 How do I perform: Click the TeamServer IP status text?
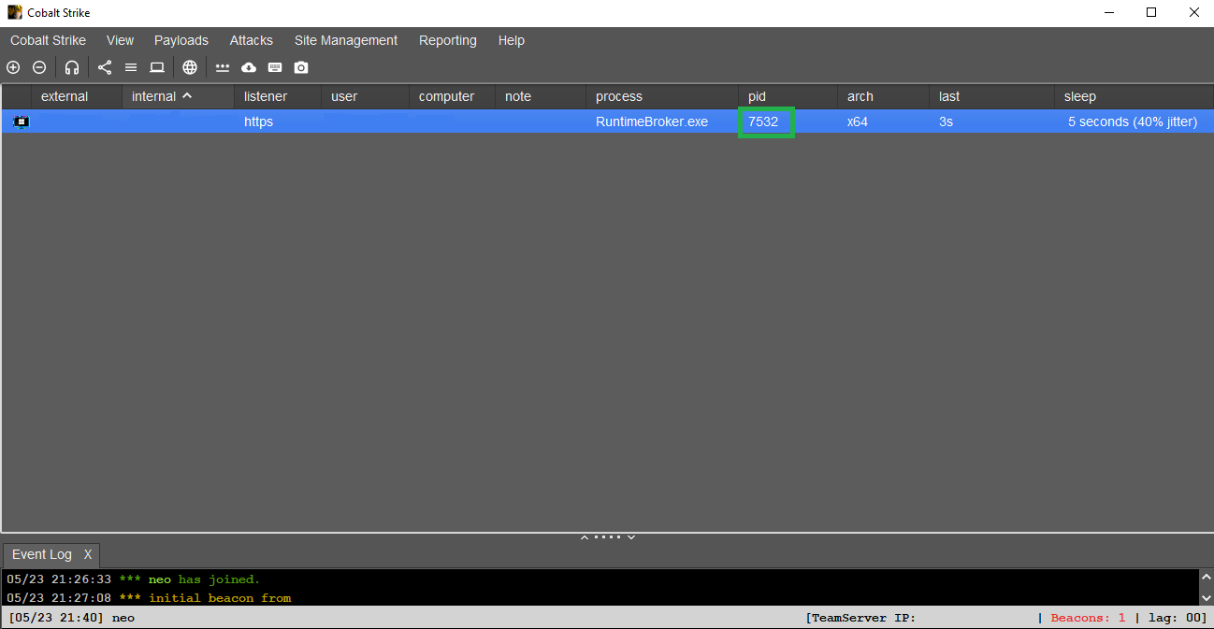coord(860,618)
